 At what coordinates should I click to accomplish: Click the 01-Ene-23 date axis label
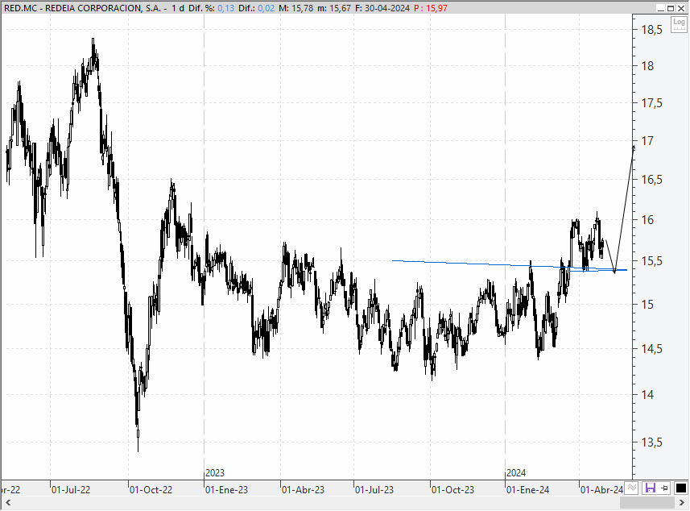coord(226,490)
